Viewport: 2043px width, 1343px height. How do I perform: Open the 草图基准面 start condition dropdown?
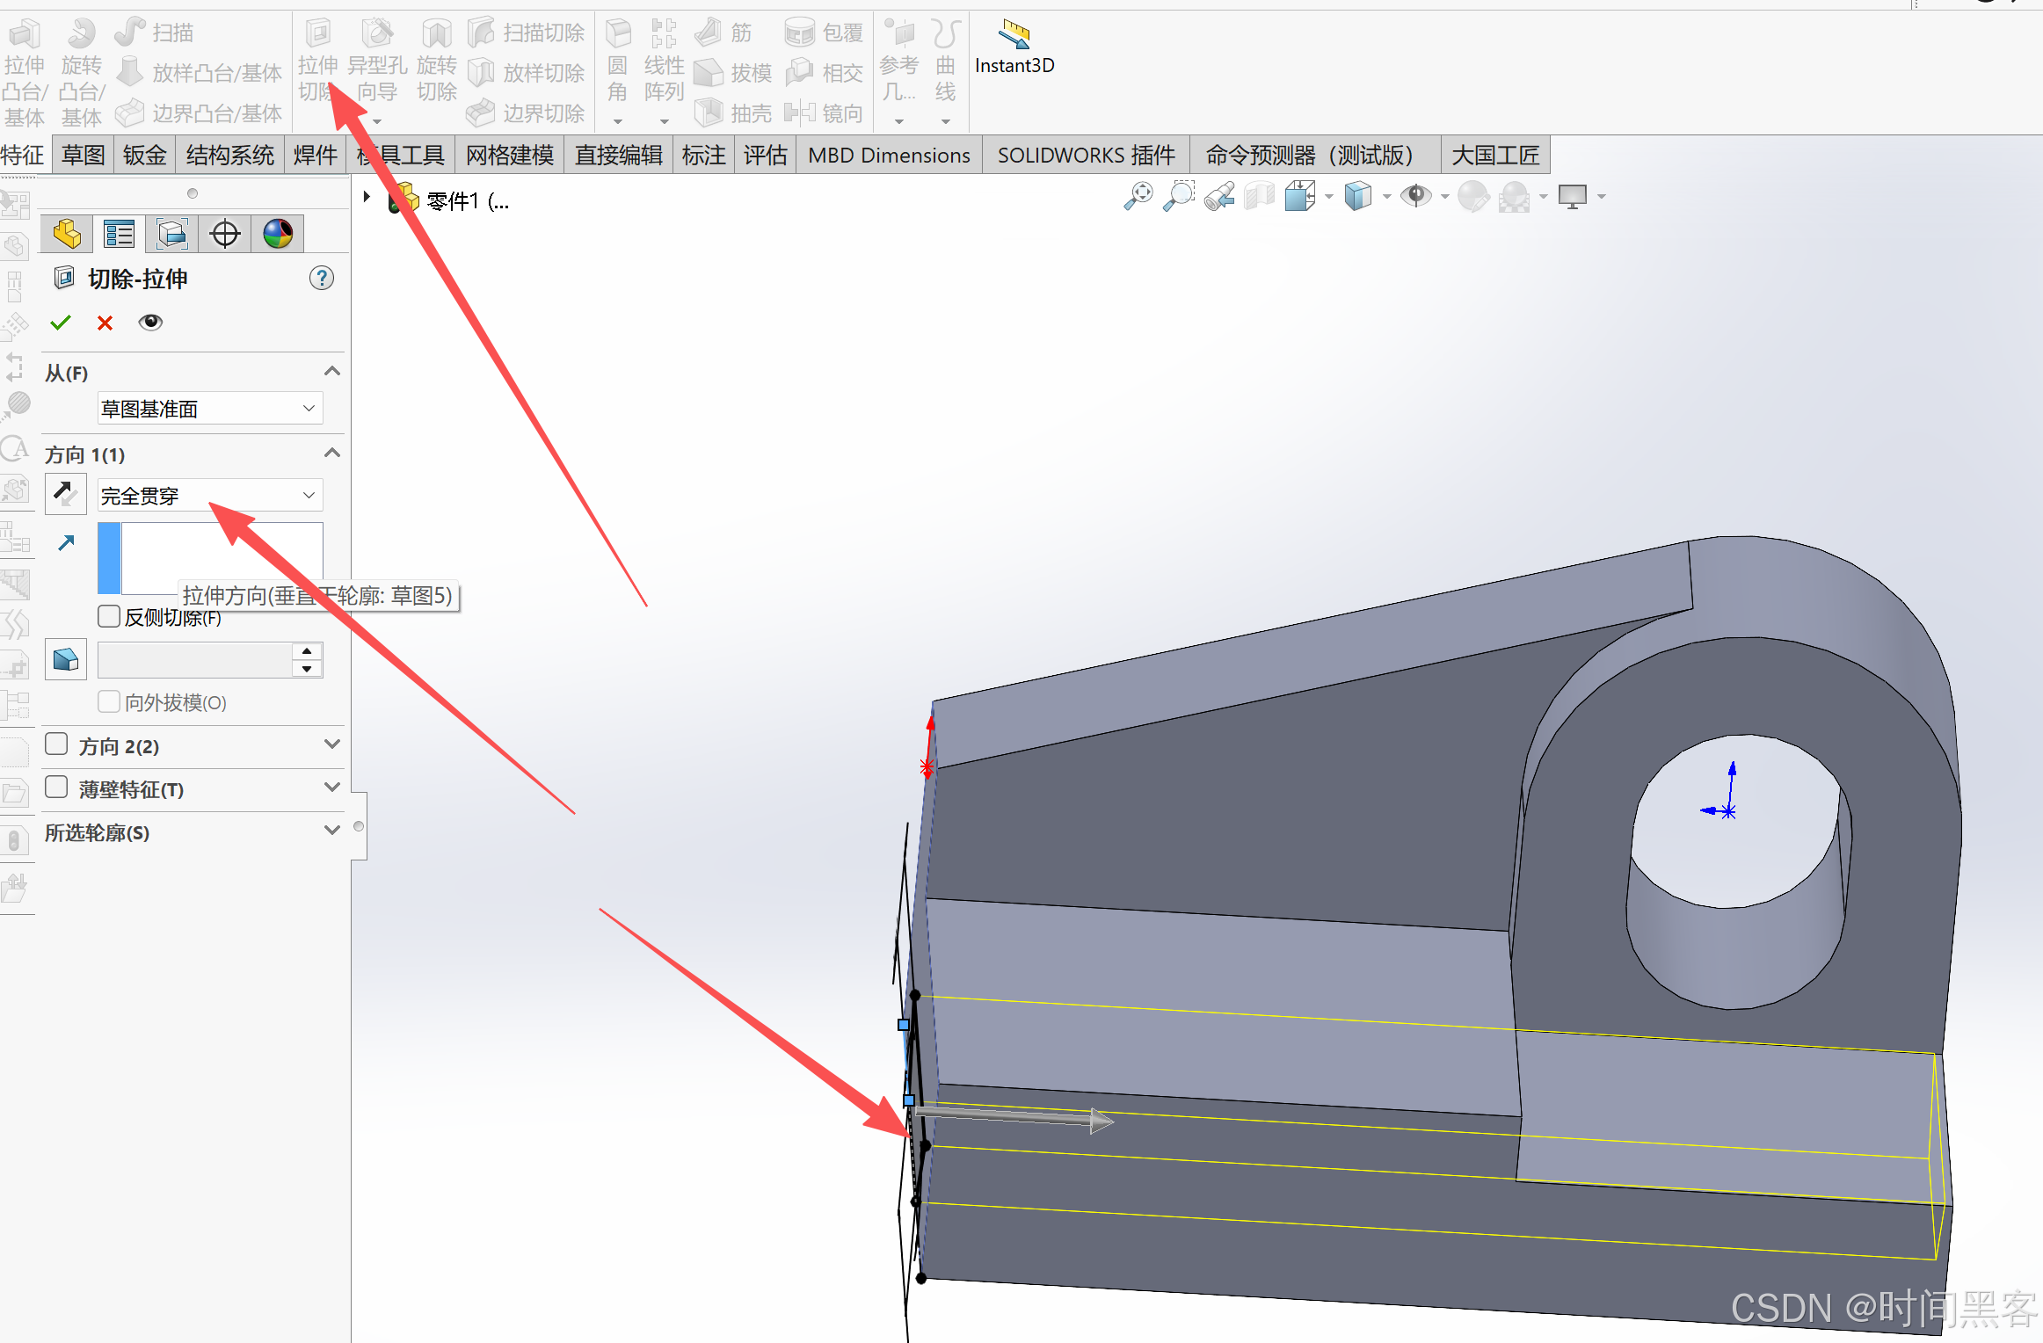209,409
